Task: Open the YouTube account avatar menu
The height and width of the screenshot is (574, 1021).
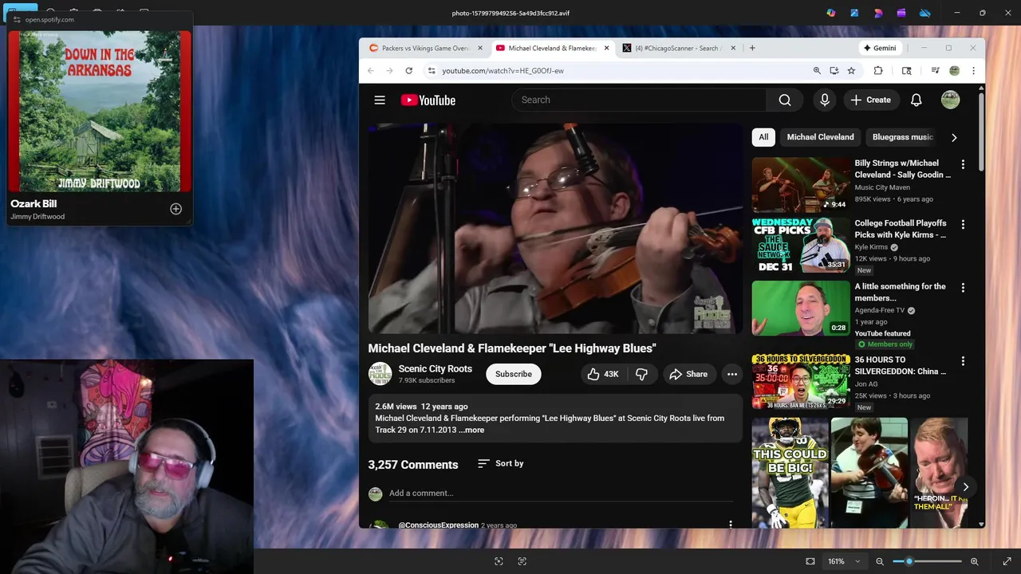Action: pyautogui.click(x=950, y=100)
